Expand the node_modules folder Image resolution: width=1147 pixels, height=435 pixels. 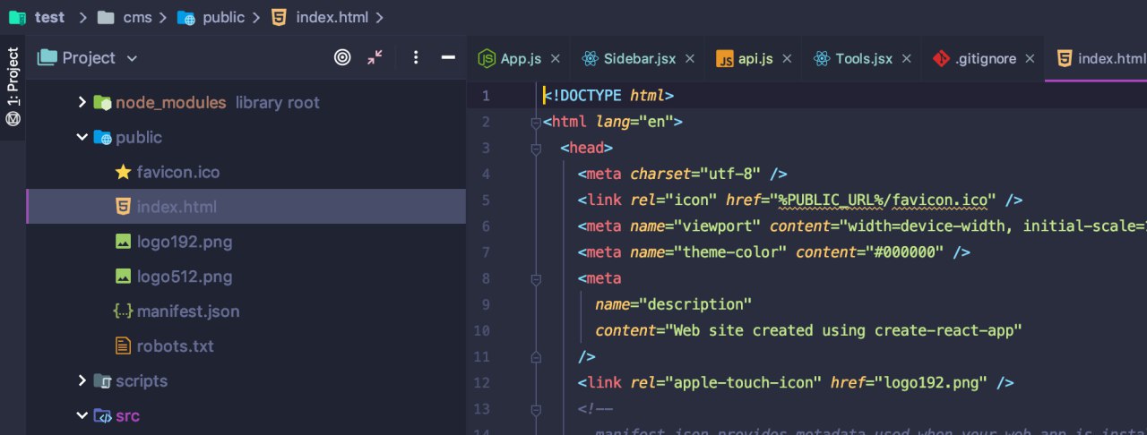pyautogui.click(x=82, y=103)
